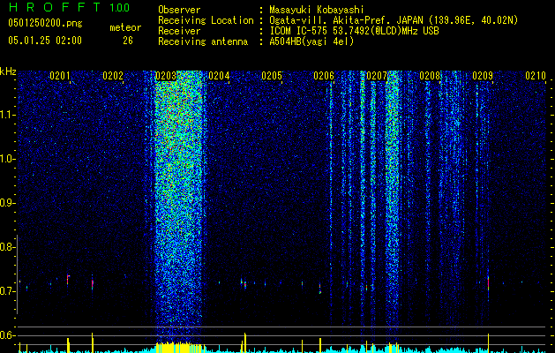Click time marker 0202
This screenshot has width=555, height=353.
(x=113, y=76)
